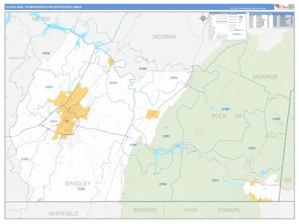The width and height of the screenshot is (299, 224).
Task: Select the FANNIN county label
Action: pyautogui.click(x=229, y=210)
